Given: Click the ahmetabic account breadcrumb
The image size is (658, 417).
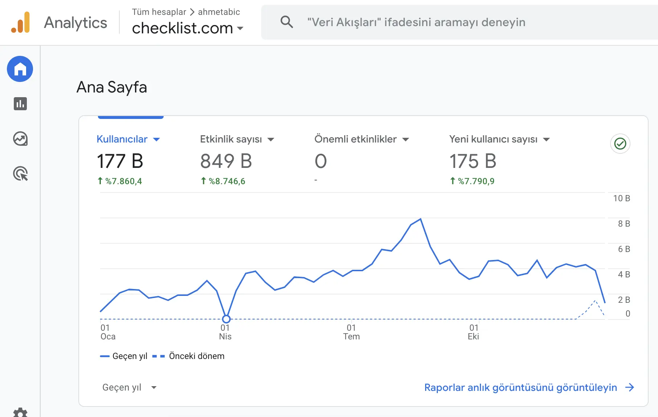Looking at the screenshot, I should [x=219, y=12].
